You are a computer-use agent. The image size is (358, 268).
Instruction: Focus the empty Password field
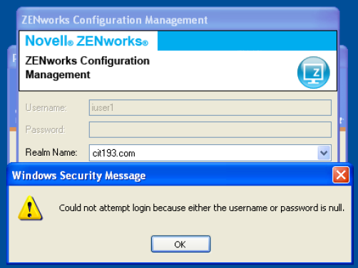210,129
